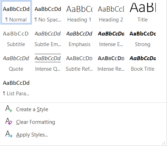Click the Clear Formatting eraser icon

(x=9, y=121)
